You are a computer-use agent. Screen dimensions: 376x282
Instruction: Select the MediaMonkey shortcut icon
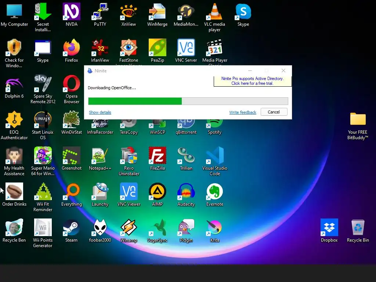186,11
